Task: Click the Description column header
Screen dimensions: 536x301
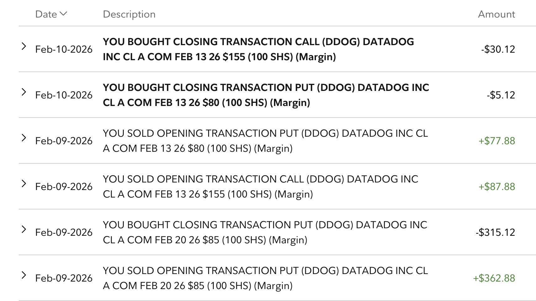Action: (129, 14)
